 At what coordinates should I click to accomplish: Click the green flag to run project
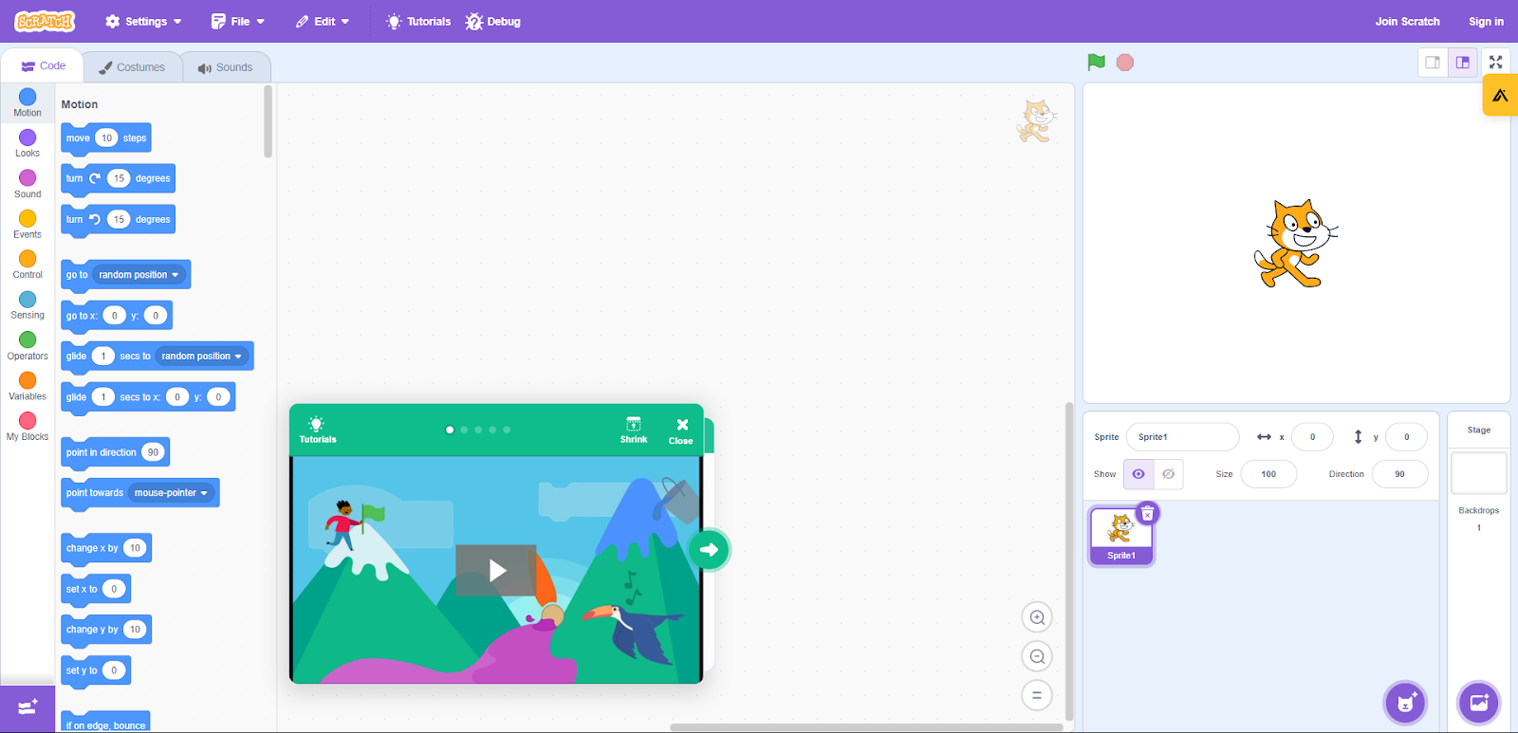[1096, 63]
